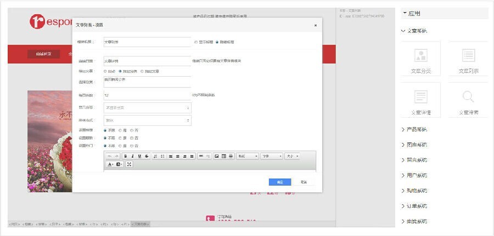This screenshot has width=494, height=236.
Task: Click the 文章分类 module icon
Action: tap(421, 60)
